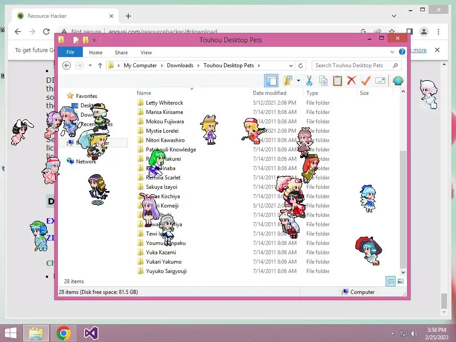Open Chrome's tab search chevron
Screen dimensions: 456x342
click(x=394, y=16)
